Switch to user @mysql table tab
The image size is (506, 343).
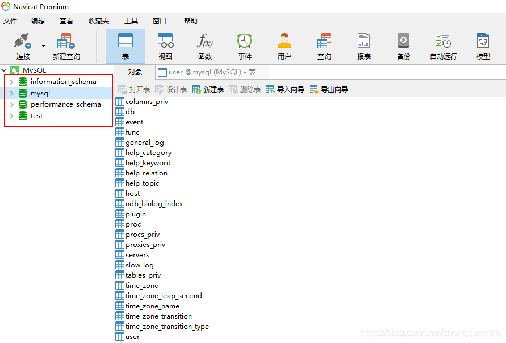click(212, 72)
